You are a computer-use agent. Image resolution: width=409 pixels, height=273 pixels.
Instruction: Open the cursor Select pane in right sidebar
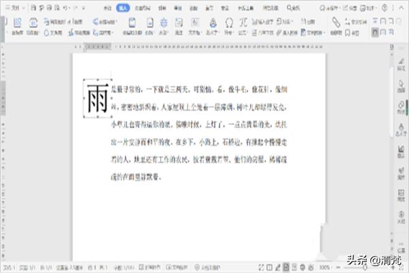click(x=401, y=86)
